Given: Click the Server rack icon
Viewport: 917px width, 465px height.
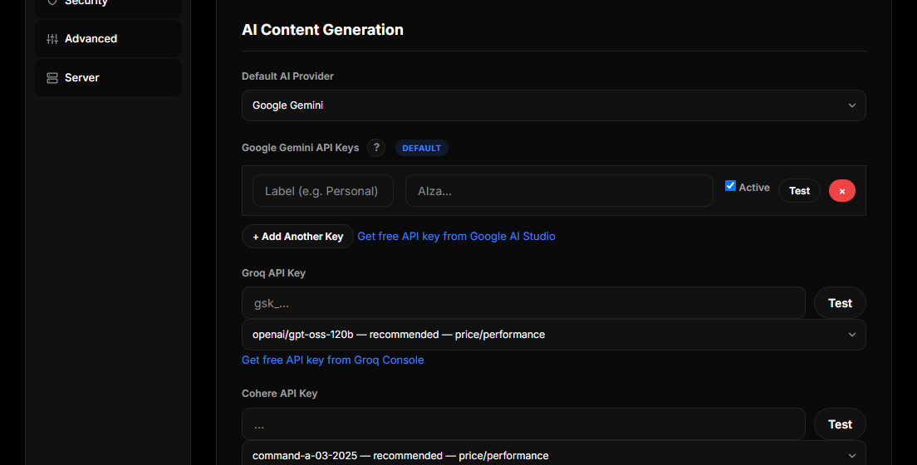Looking at the screenshot, I should click(x=52, y=78).
